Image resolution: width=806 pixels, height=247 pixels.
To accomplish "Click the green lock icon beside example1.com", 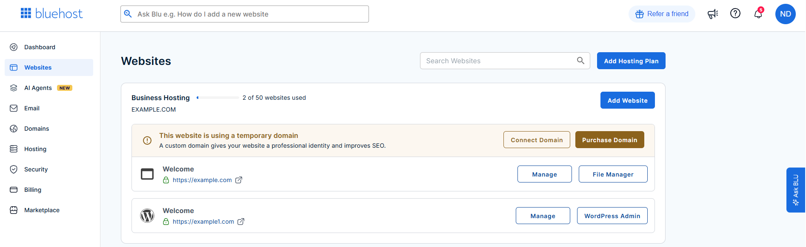I will [x=166, y=222].
